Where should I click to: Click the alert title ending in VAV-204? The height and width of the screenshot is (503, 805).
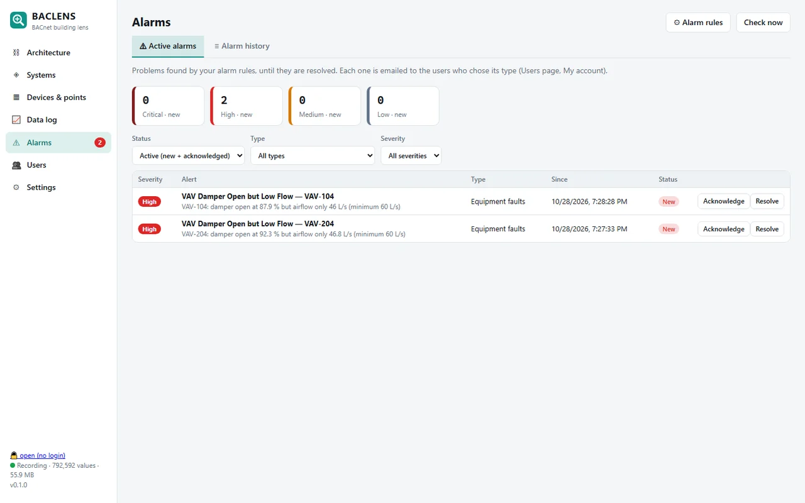tap(258, 223)
